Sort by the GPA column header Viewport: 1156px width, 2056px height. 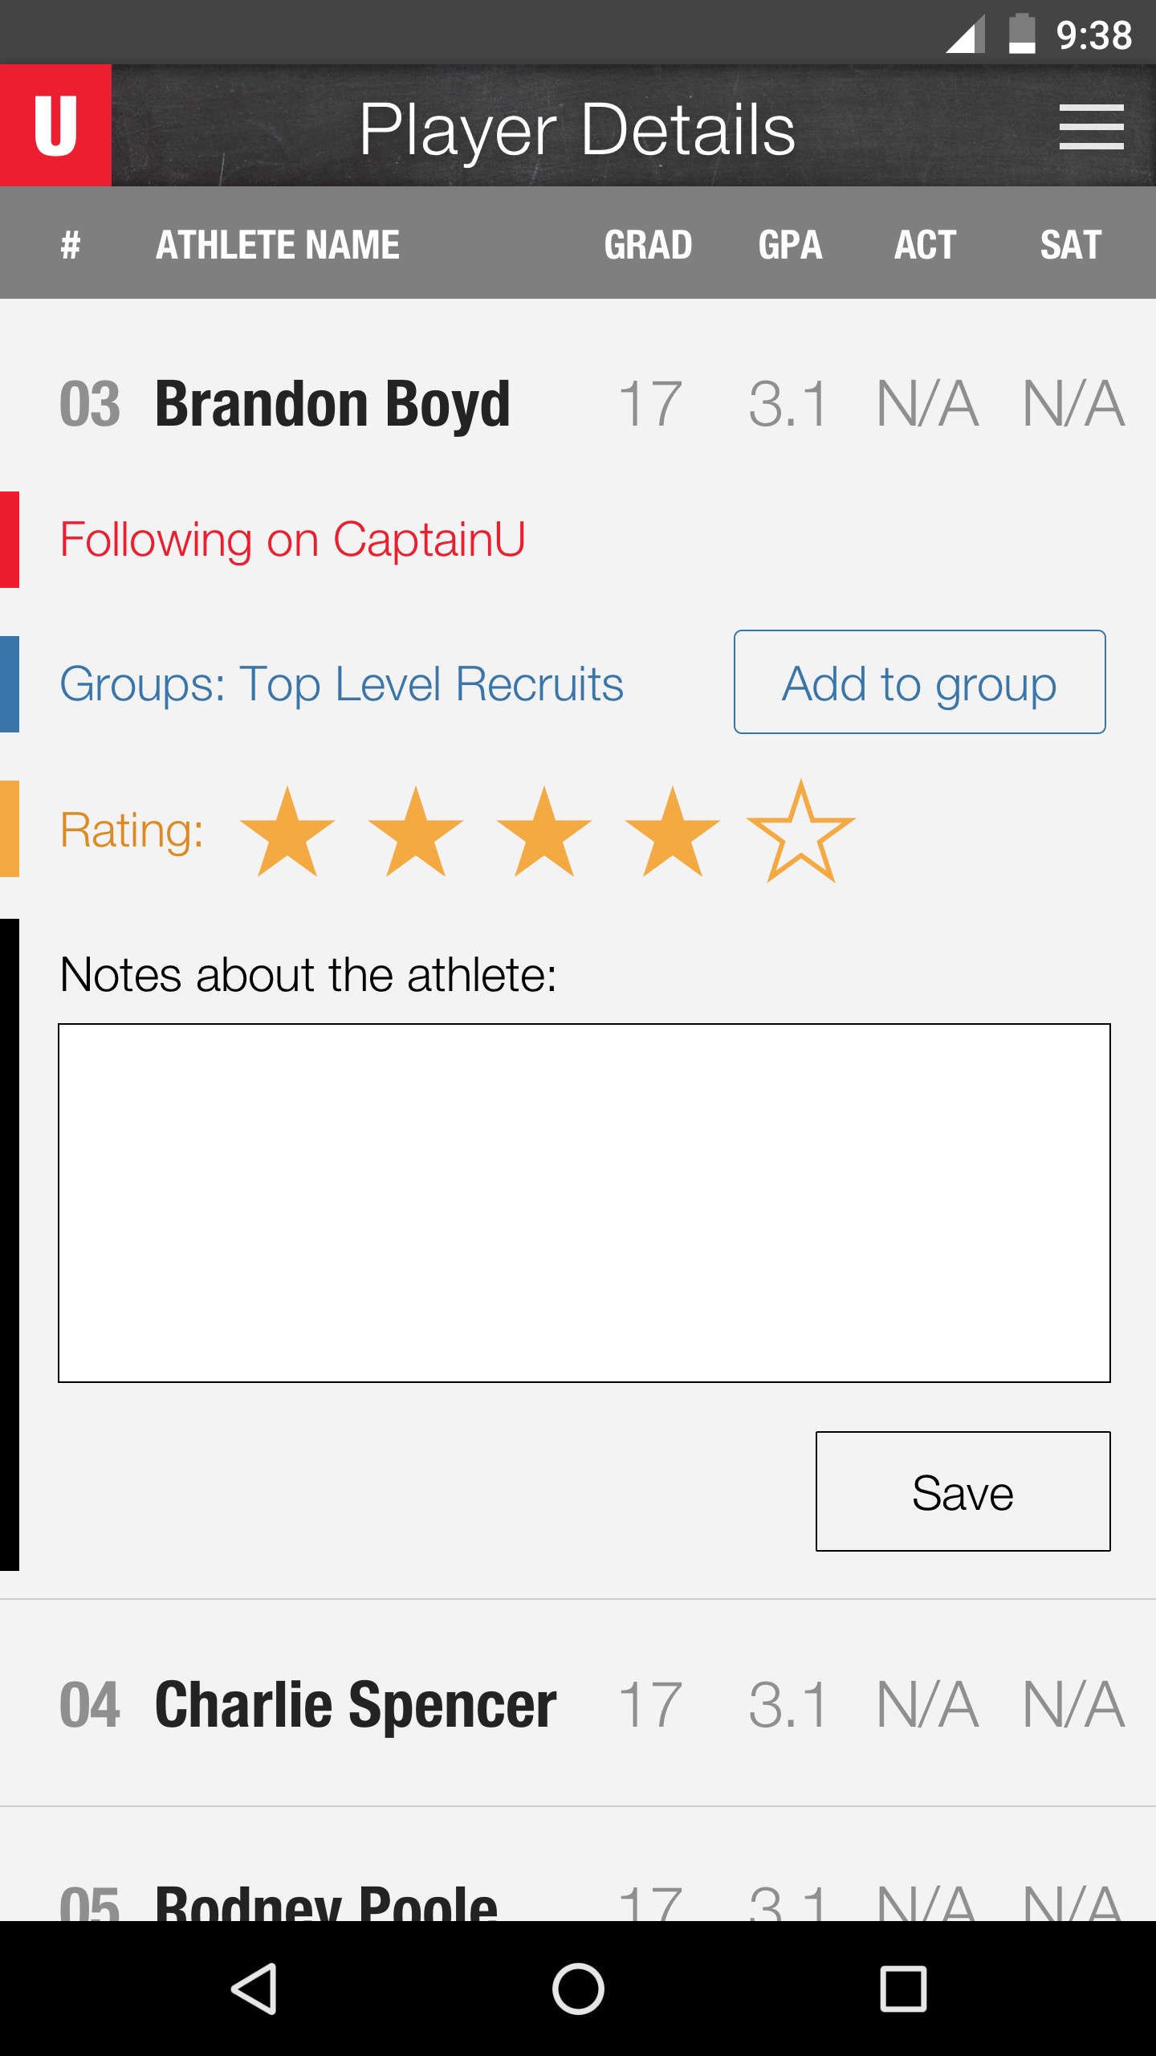point(790,244)
